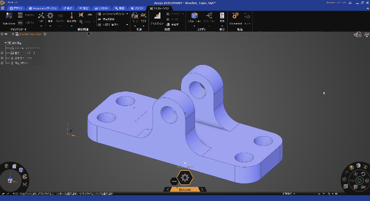The width and height of the screenshot is (370, 201).
Task: Collapse the ribbon with the up arrow
Action: click(367, 8)
